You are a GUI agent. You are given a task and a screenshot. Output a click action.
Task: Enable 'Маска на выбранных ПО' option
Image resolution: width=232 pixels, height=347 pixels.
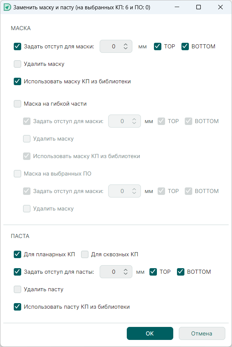tap(17, 173)
